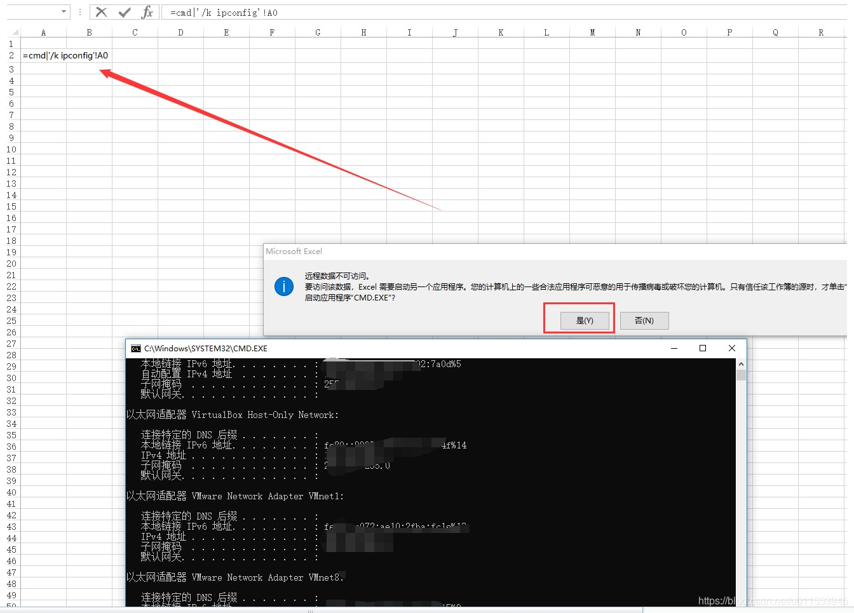
Task: Select row 40 header
Action: tap(11, 492)
